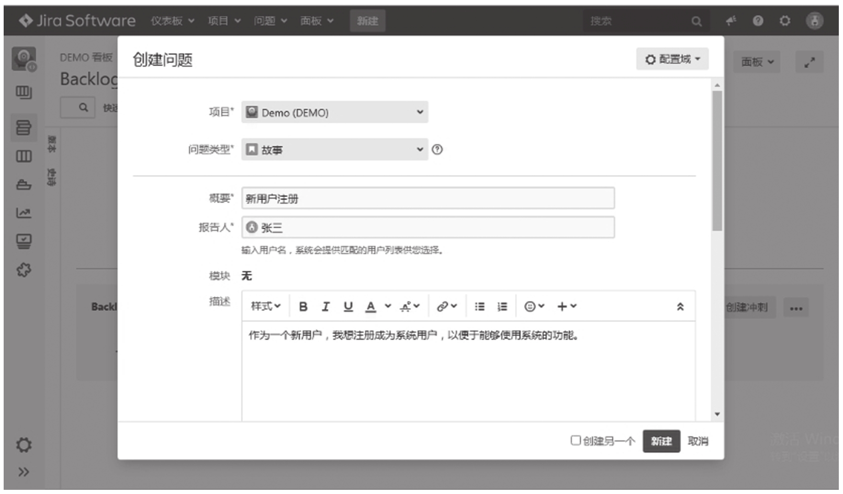Open the feedback megaphone icon
This screenshot has height=494, width=843.
tap(731, 20)
